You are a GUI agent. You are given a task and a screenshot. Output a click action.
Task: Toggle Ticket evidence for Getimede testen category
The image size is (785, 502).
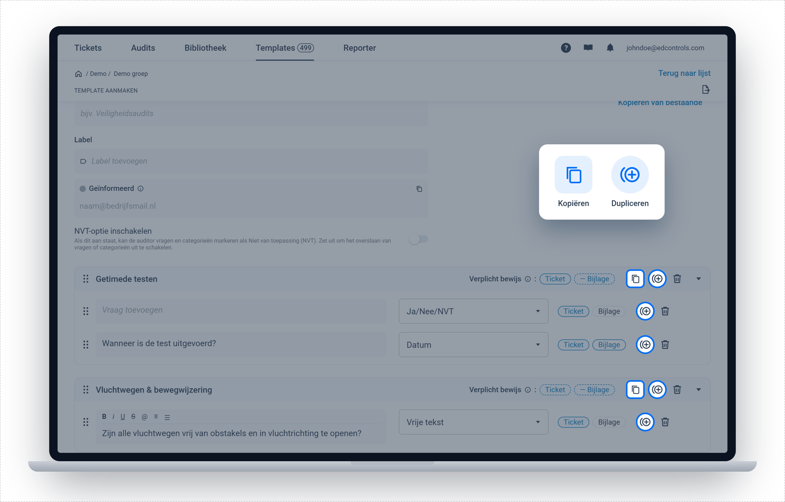click(x=555, y=279)
